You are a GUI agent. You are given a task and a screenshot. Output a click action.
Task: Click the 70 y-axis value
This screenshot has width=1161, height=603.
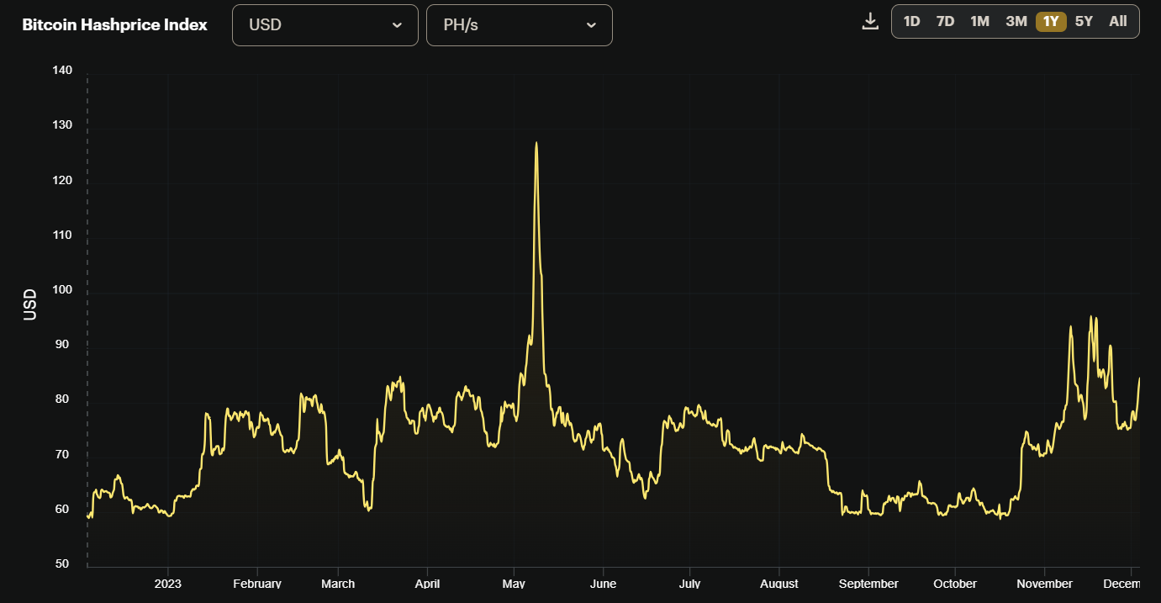tap(64, 454)
